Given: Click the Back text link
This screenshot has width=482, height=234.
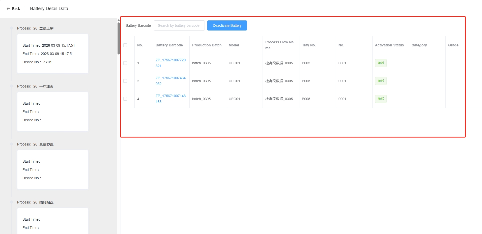Looking at the screenshot, I should pyautogui.click(x=16, y=9).
